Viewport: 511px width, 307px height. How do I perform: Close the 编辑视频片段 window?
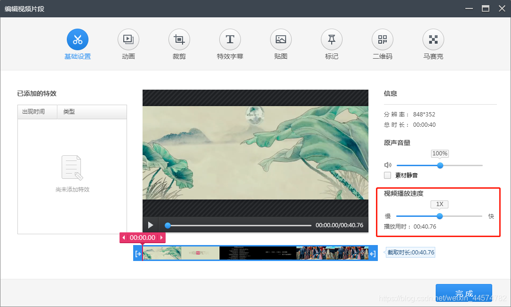click(502, 9)
